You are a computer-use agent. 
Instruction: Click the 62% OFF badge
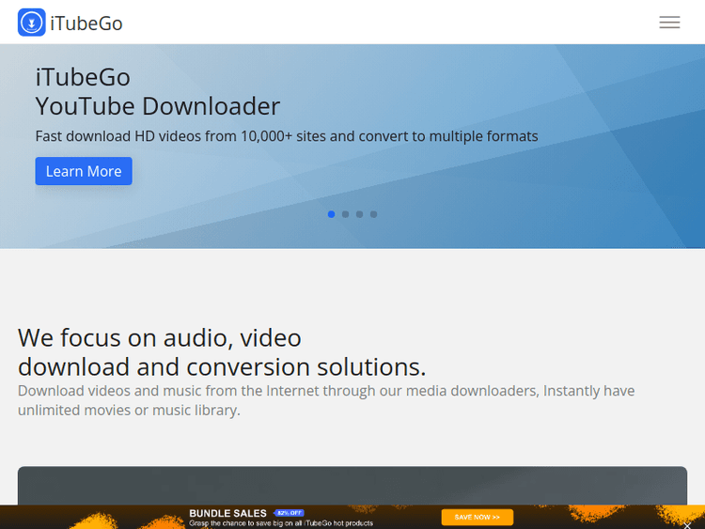coord(289,513)
